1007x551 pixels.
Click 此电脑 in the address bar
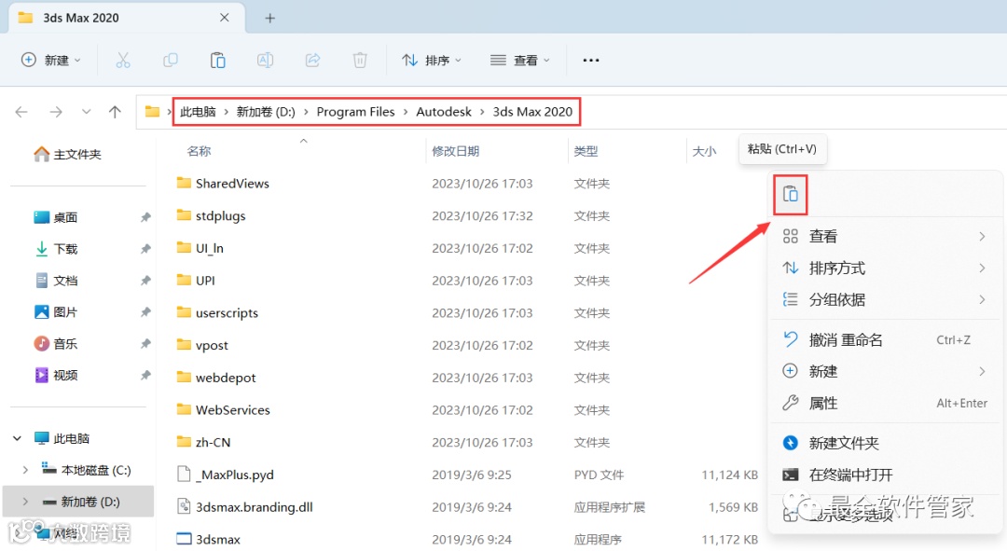click(198, 112)
